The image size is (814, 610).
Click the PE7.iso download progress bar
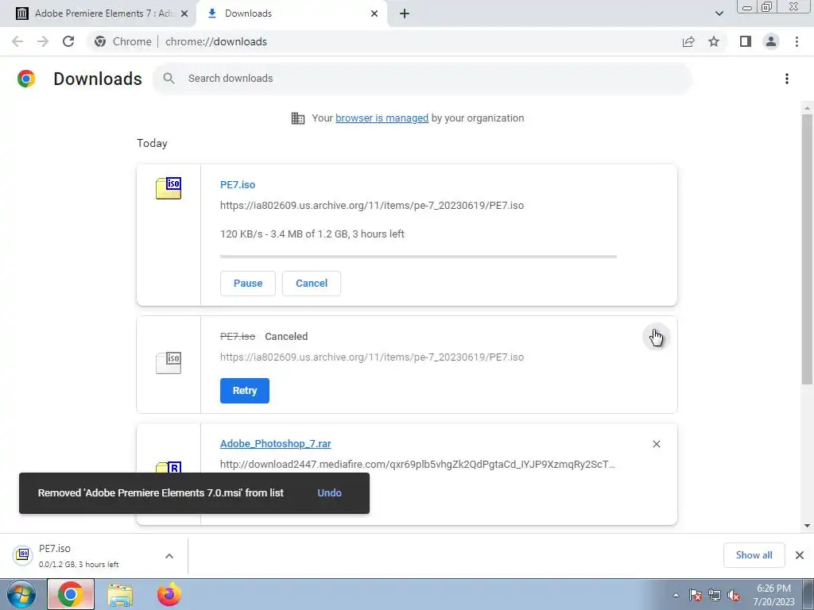pyautogui.click(x=418, y=257)
